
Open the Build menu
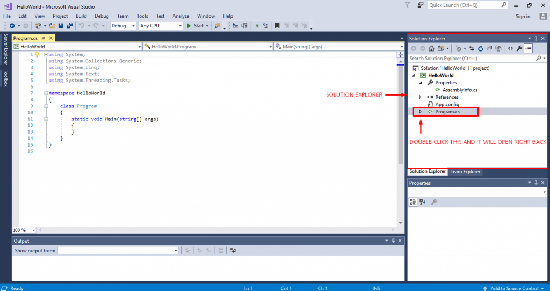(81, 16)
